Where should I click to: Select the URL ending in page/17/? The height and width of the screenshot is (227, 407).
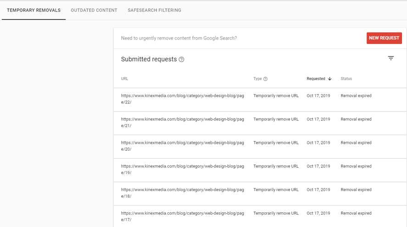pos(183,216)
